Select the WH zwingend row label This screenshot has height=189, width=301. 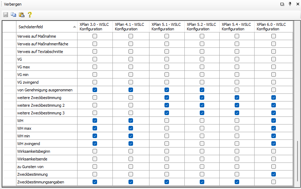tap(29, 144)
